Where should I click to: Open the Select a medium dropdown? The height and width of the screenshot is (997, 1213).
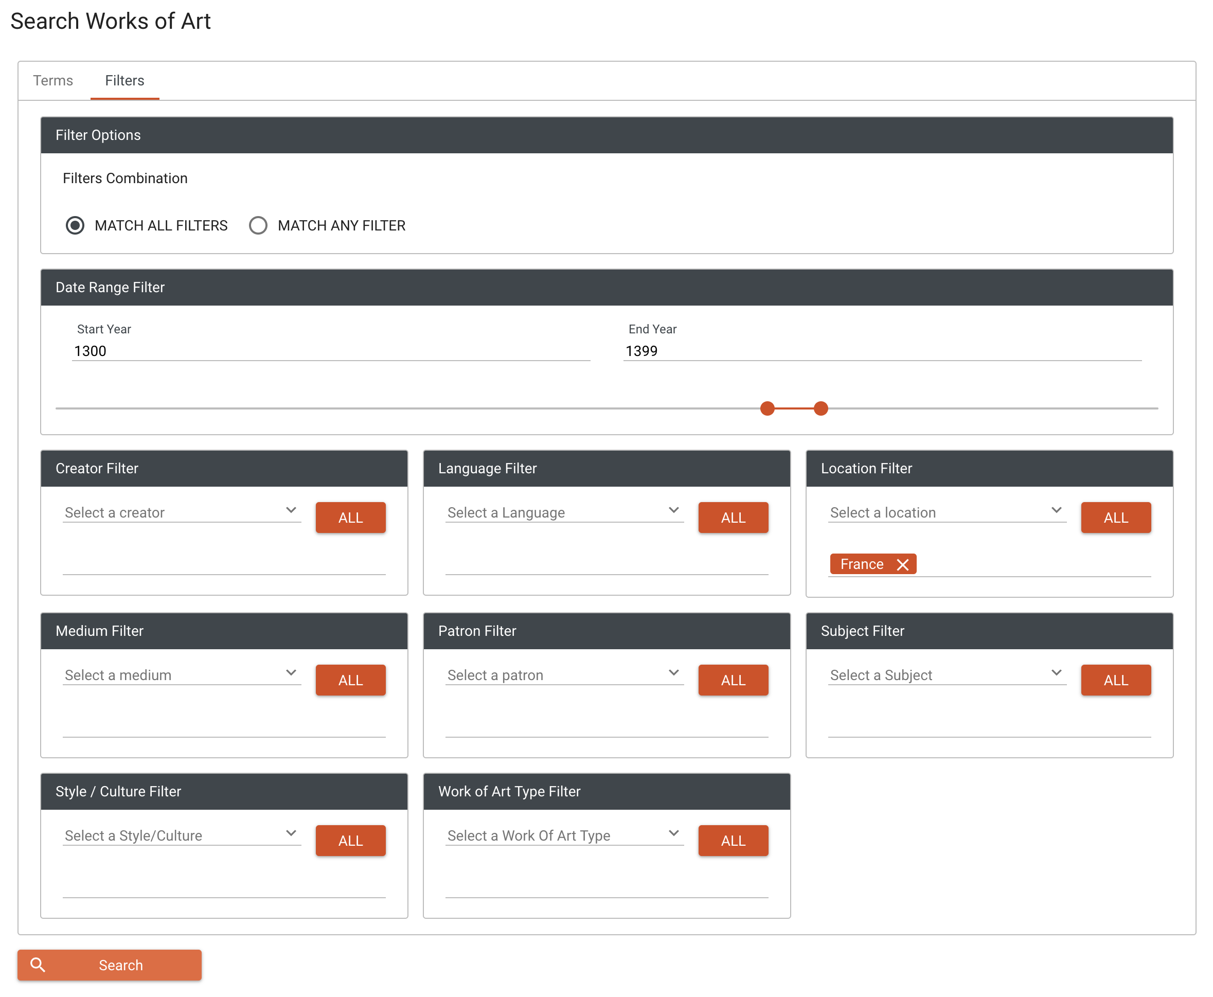click(182, 675)
